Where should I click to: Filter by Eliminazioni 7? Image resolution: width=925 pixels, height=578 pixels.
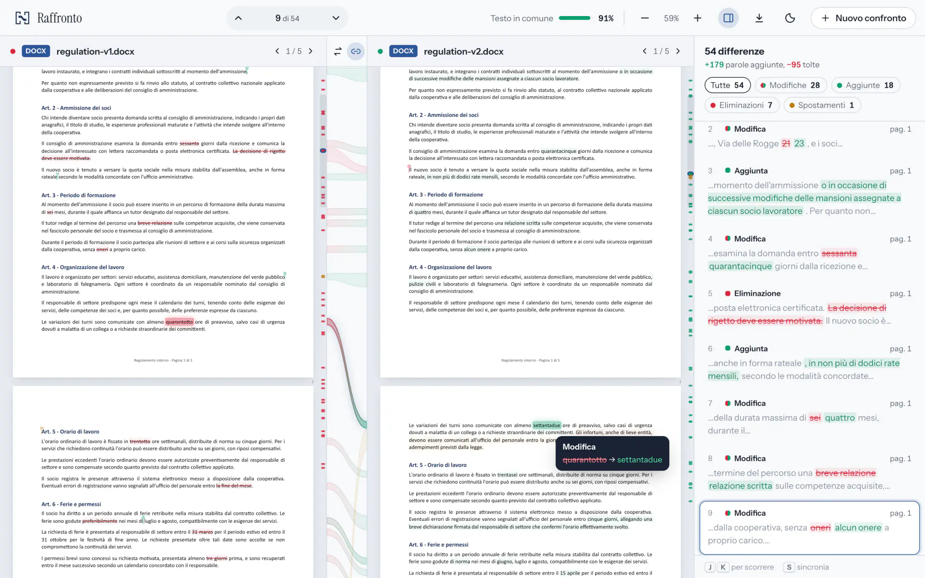pos(742,105)
